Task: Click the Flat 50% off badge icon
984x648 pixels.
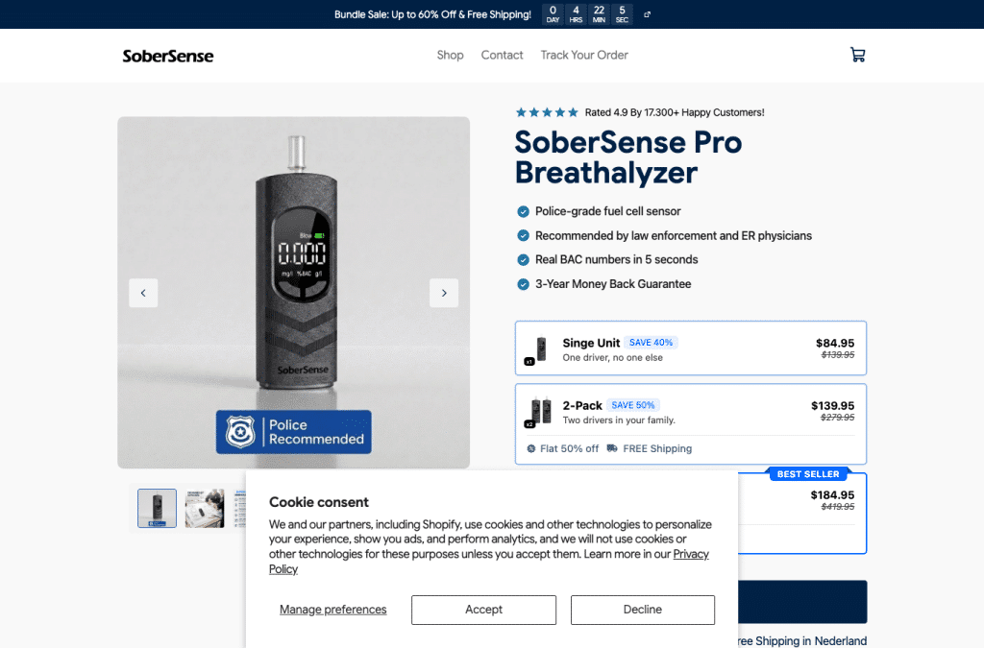Action: point(530,448)
